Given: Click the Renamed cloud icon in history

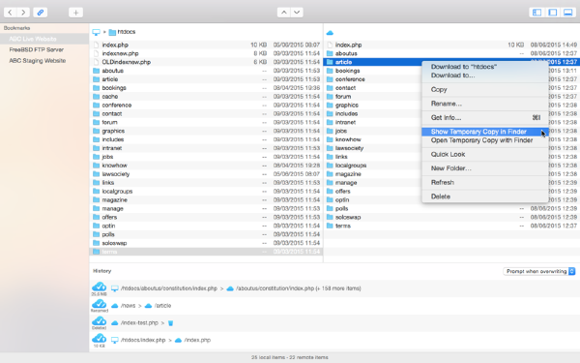Looking at the screenshot, I should (x=99, y=304).
